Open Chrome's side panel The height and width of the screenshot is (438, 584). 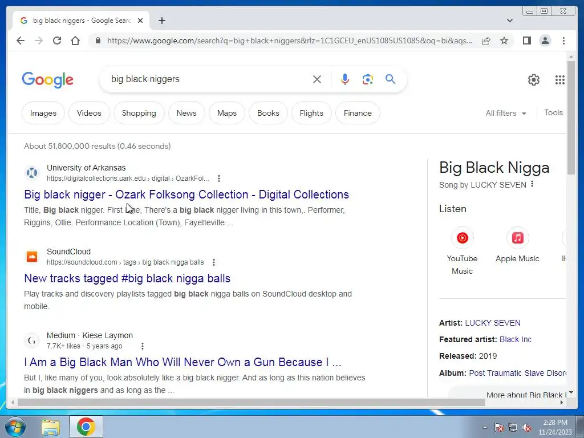click(526, 40)
